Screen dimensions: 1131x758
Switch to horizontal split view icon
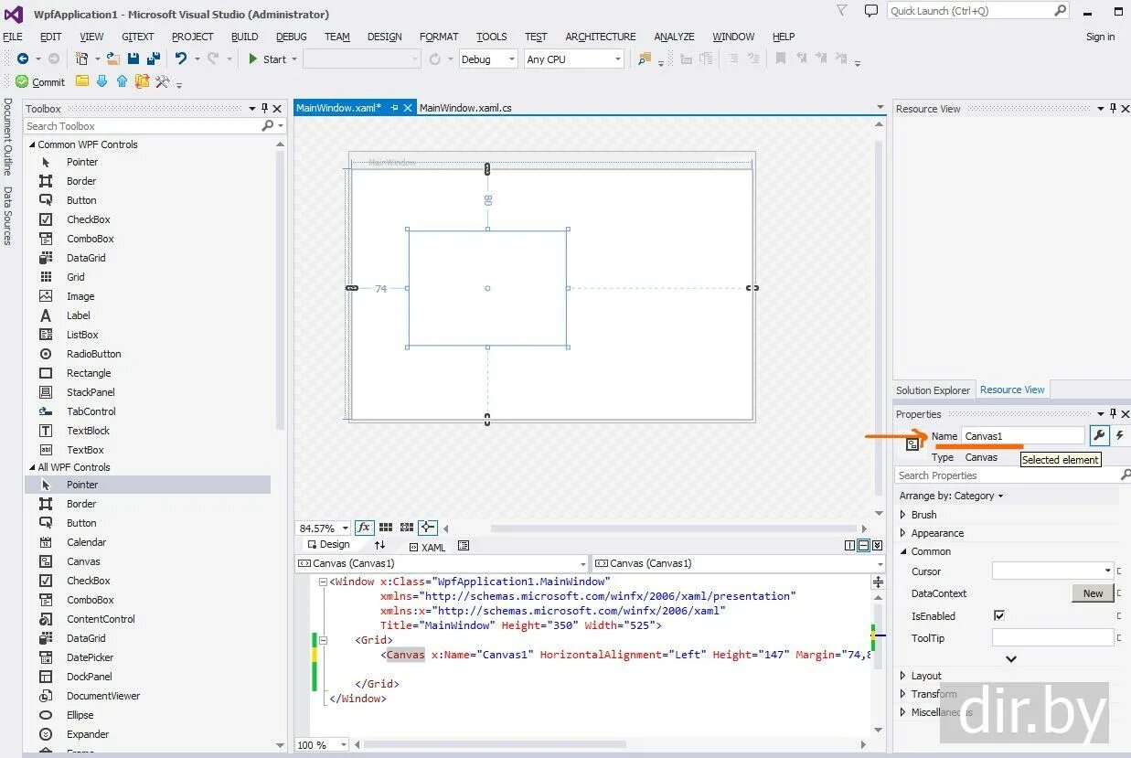coord(863,546)
